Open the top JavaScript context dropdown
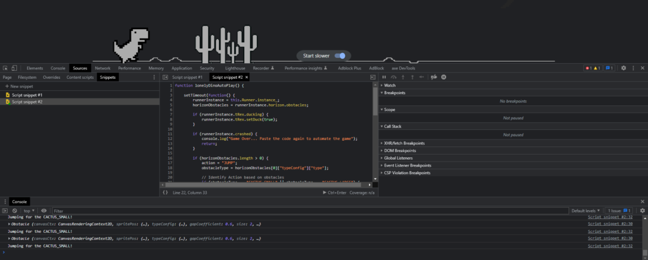 coord(29,211)
